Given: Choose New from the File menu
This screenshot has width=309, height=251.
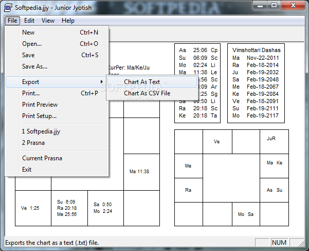Looking at the screenshot, I should click(57, 32).
